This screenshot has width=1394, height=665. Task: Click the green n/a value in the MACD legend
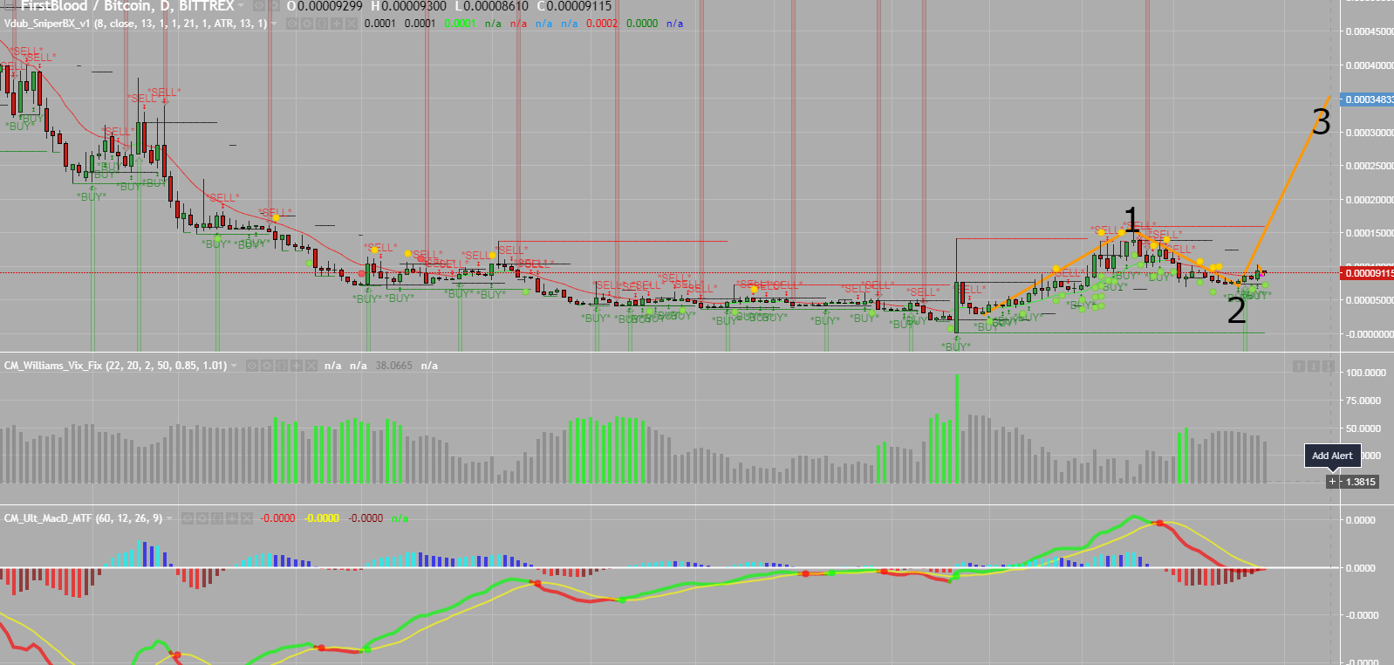pos(400,518)
